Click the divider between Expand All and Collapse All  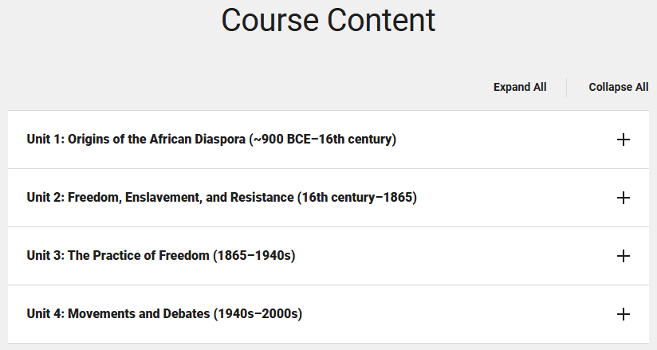coord(566,88)
